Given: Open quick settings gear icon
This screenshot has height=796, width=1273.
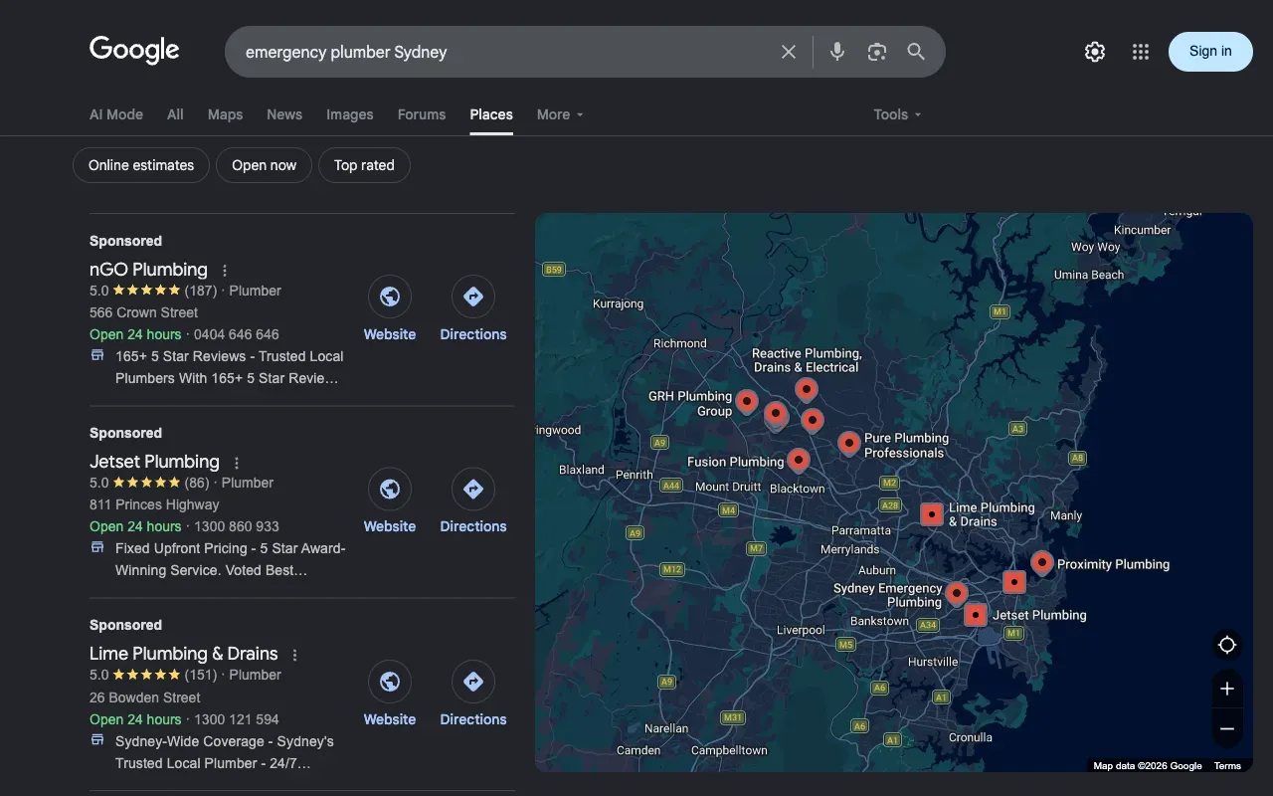Looking at the screenshot, I should point(1095,52).
